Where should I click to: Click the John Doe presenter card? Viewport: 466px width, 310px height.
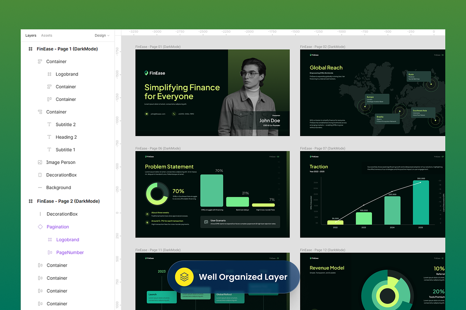(x=270, y=121)
